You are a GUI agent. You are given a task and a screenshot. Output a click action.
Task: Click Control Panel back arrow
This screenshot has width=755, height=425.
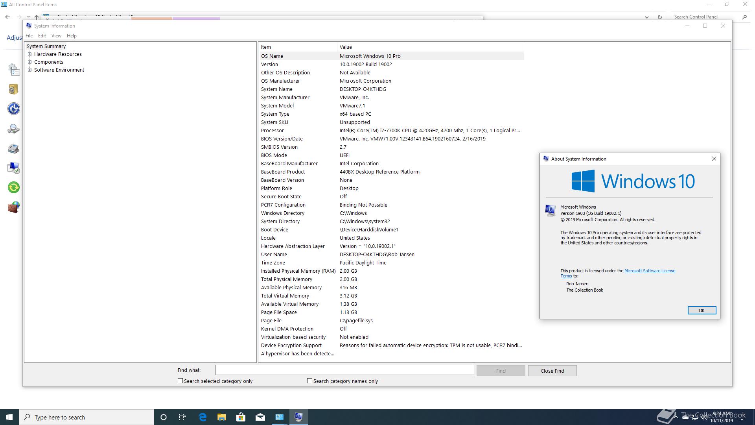point(7,17)
